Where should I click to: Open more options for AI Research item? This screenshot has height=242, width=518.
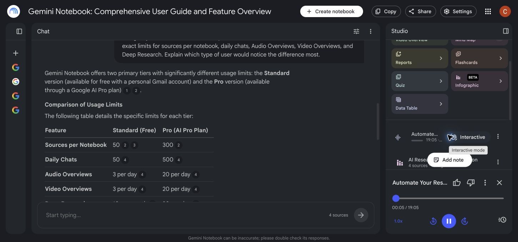[498, 162]
